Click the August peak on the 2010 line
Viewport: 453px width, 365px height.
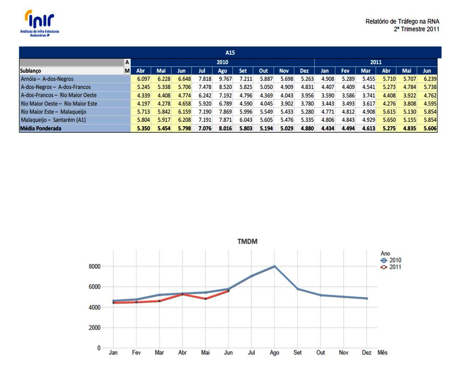pyautogui.click(x=274, y=266)
